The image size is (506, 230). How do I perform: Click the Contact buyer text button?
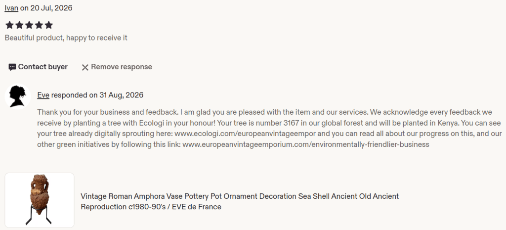(42, 67)
